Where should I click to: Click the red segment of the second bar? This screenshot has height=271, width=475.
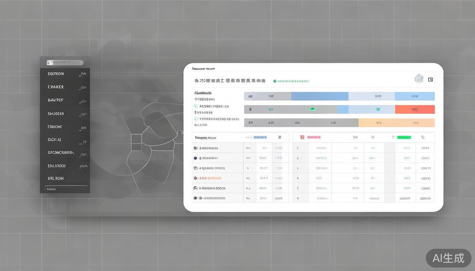tap(415, 109)
